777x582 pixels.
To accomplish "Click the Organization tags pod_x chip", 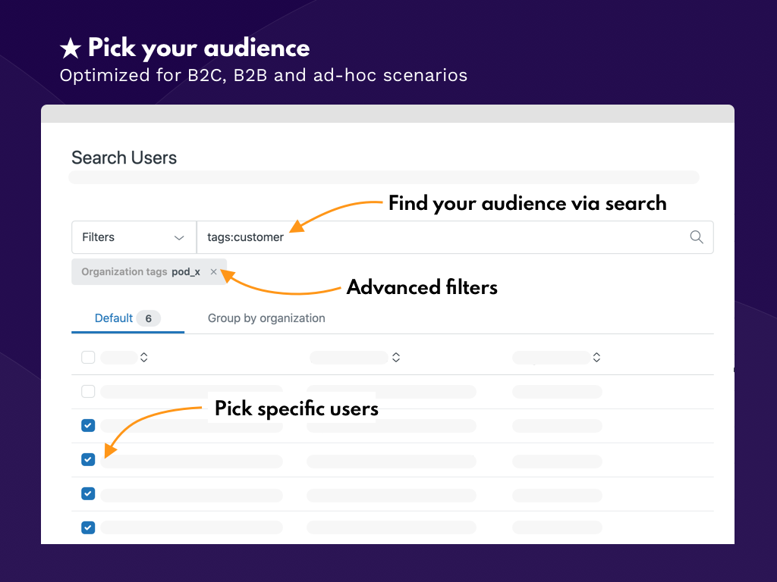I will coord(140,271).
